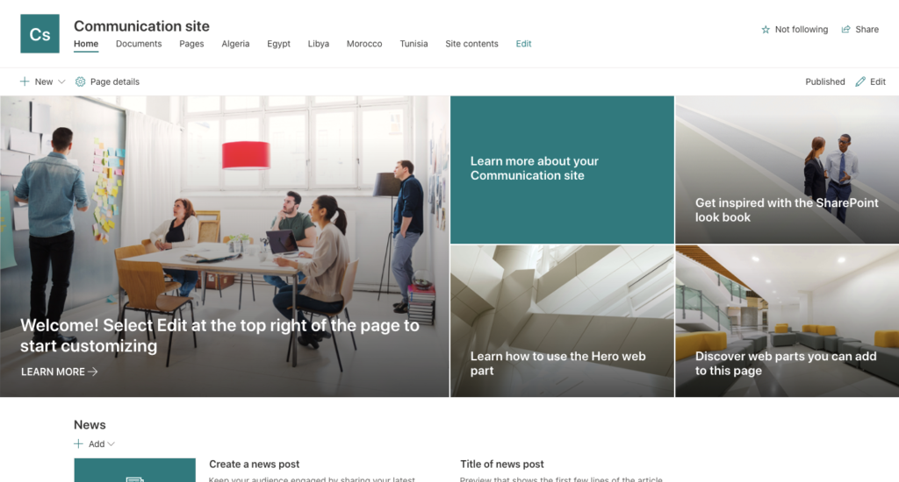The image size is (899, 482).
Task: Click the plus icon beside Add under News
Action: [78, 443]
